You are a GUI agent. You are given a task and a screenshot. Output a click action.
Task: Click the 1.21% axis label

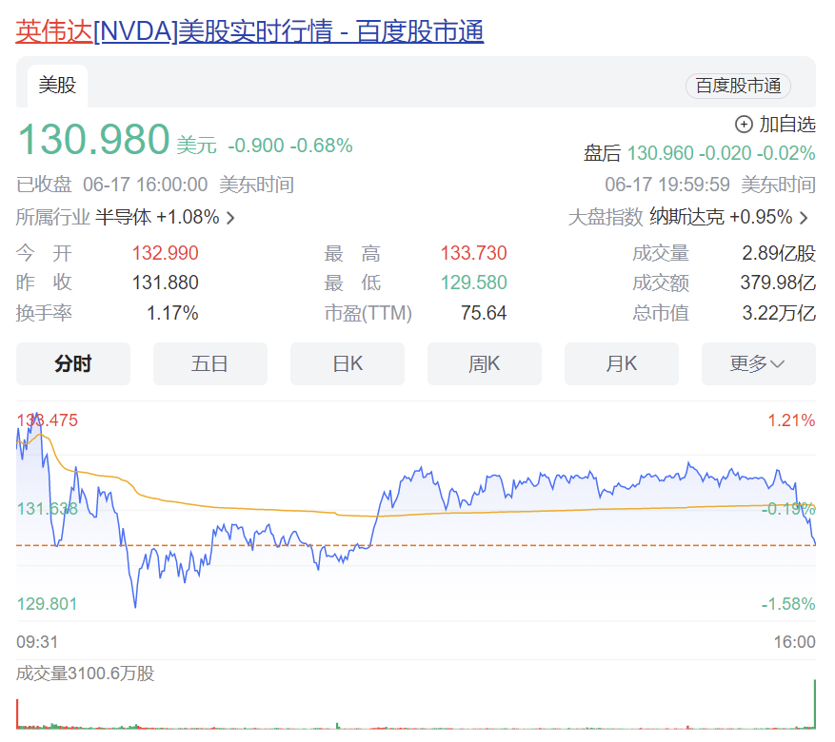791,420
